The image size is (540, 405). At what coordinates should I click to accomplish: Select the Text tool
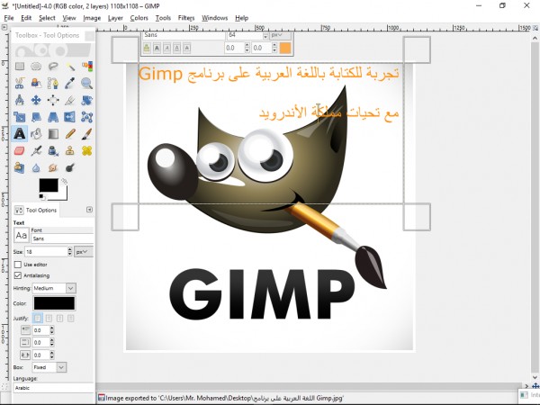pyautogui.click(x=20, y=133)
